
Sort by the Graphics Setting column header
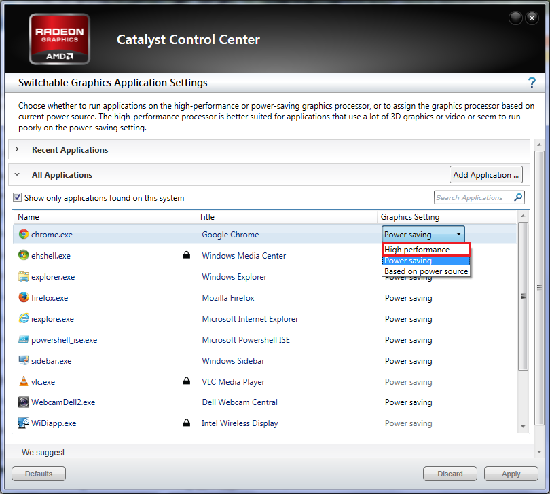(423, 217)
